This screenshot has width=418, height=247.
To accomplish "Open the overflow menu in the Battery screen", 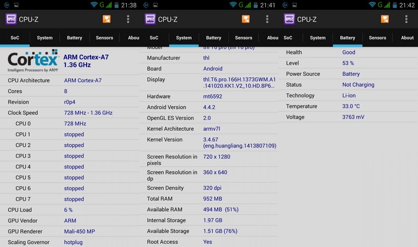I will 406,19.
